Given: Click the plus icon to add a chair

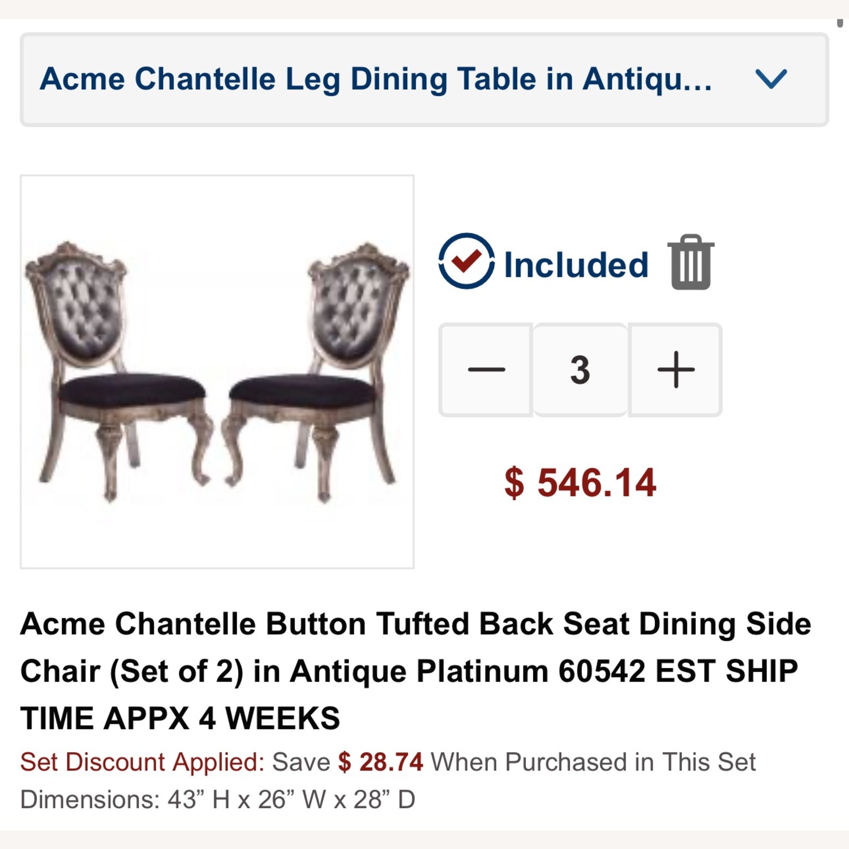Looking at the screenshot, I should click(675, 370).
